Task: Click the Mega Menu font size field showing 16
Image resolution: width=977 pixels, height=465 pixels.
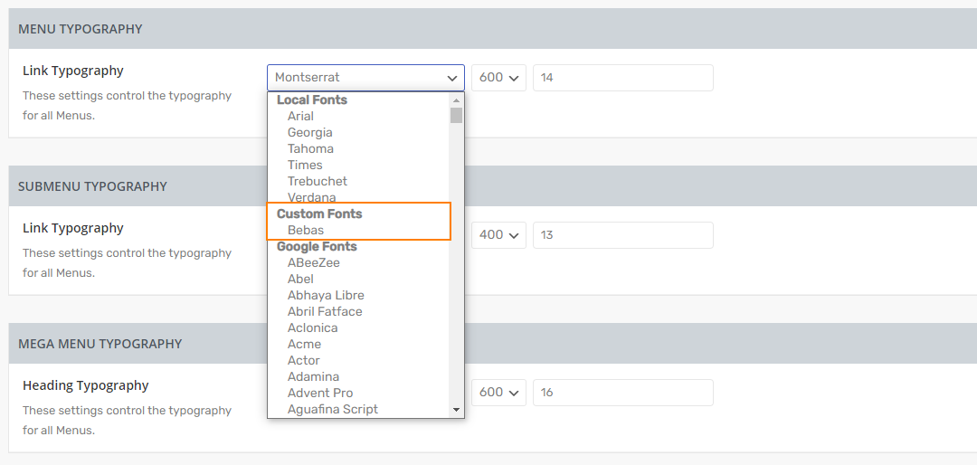Action: pyautogui.click(x=622, y=393)
